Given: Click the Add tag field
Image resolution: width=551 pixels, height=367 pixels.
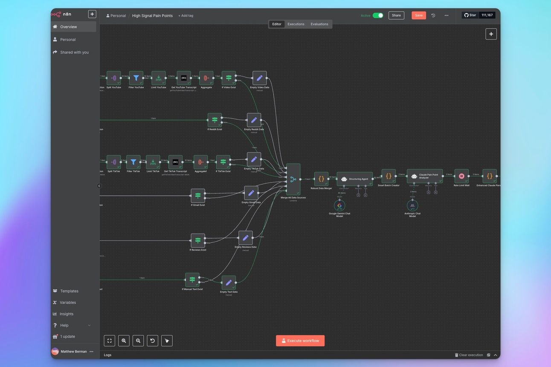Looking at the screenshot, I should click(x=186, y=16).
